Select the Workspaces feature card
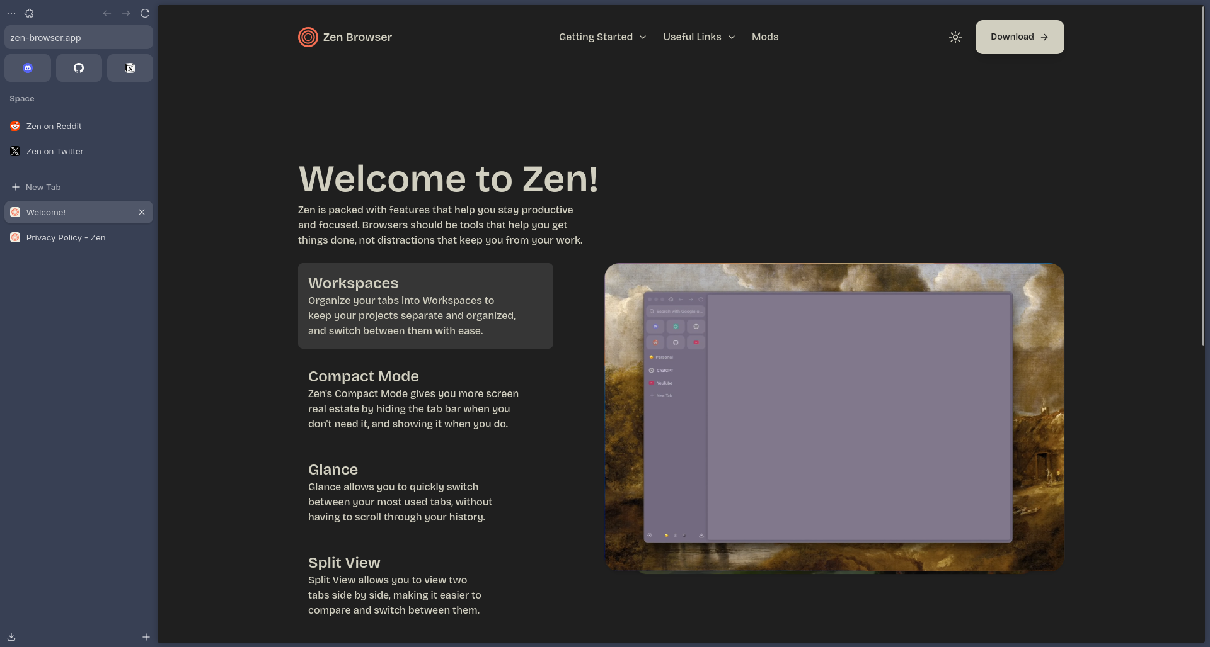The height and width of the screenshot is (647, 1210). pyautogui.click(x=425, y=306)
